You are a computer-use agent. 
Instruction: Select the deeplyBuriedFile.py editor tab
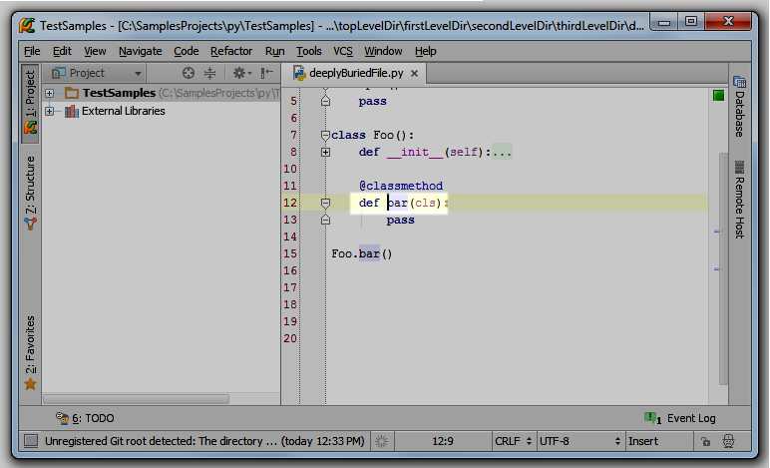356,73
